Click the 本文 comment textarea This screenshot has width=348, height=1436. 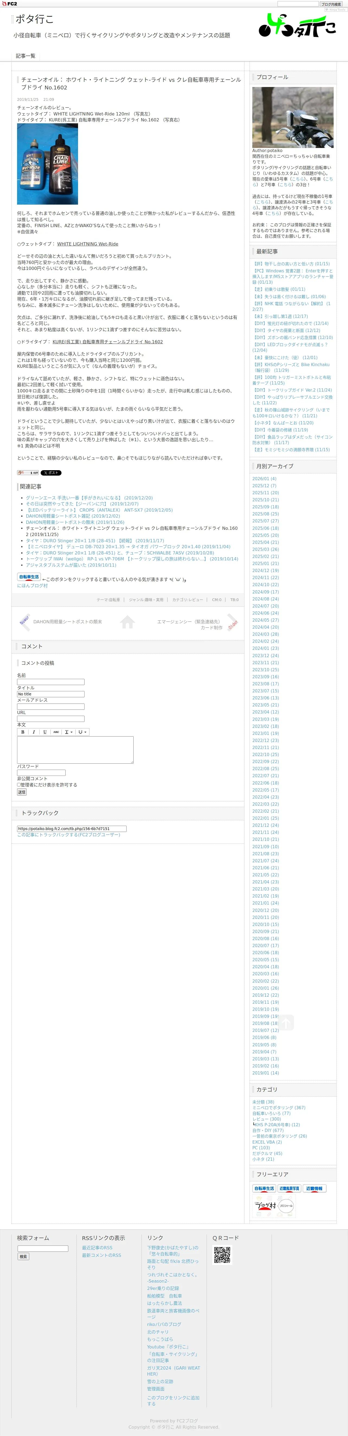click(x=75, y=750)
